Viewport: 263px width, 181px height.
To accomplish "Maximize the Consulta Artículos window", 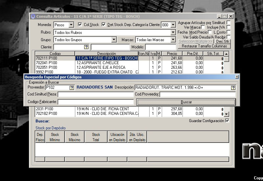I will (x=225, y=16).
